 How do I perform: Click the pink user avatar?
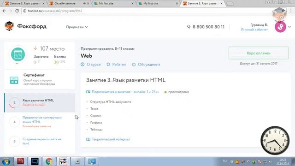coord(280,27)
